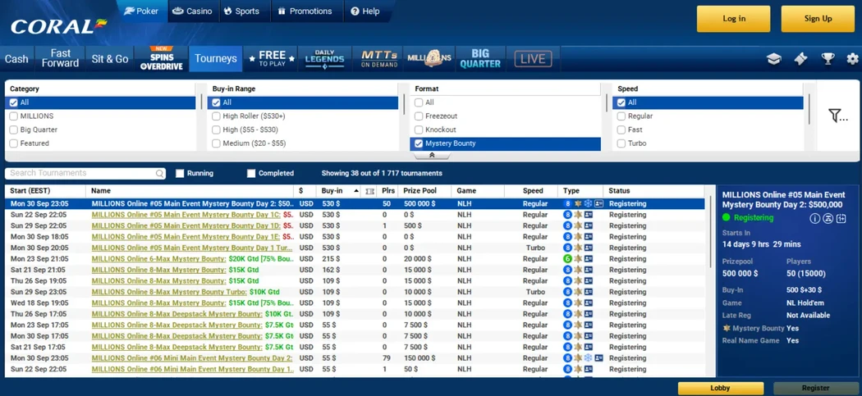Click the tournament info icon in details panel
This screenshot has height=396, width=862.
[x=814, y=219]
